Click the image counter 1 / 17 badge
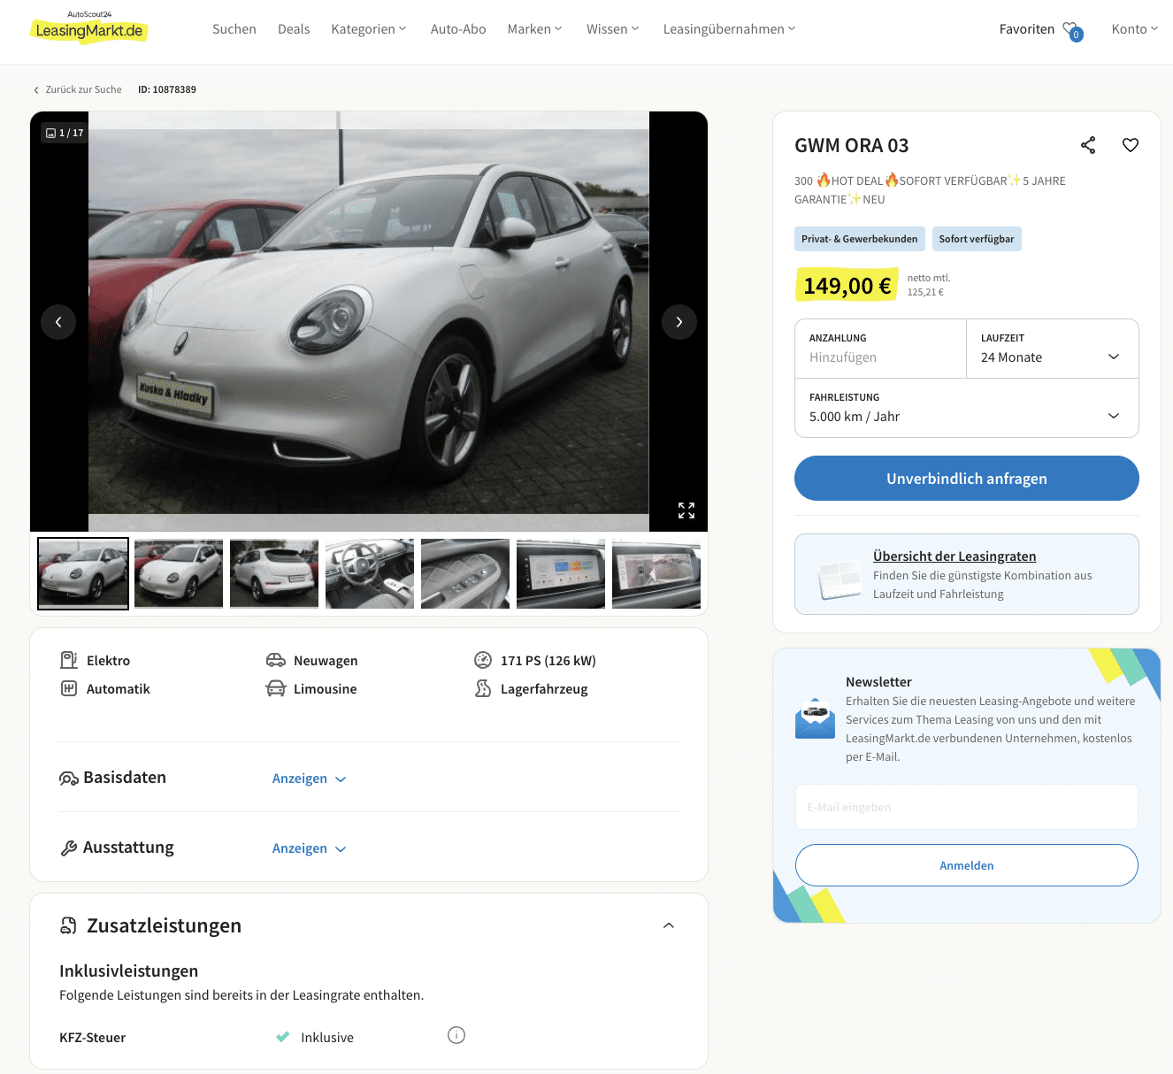The image size is (1173, 1074). [65, 133]
